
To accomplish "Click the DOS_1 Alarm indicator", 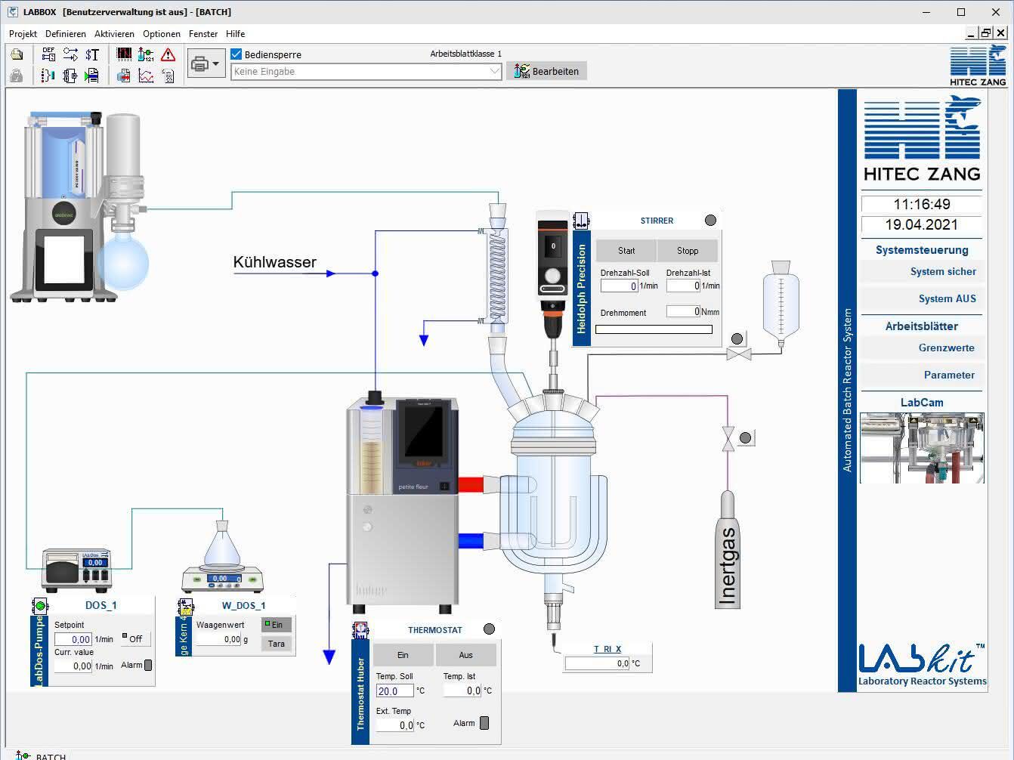I will point(148,666).
